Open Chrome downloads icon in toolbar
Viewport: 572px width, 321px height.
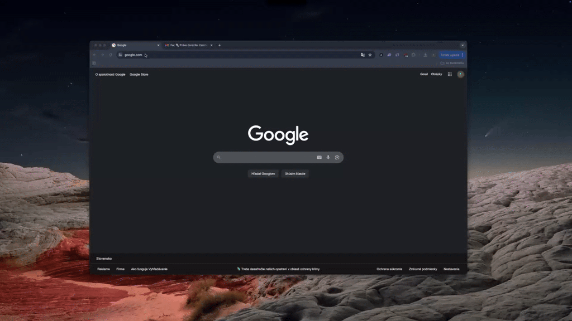425,55
